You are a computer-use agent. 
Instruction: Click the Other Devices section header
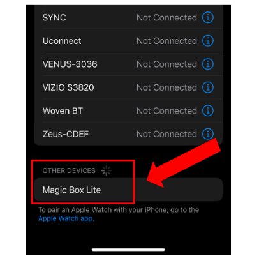69,170
